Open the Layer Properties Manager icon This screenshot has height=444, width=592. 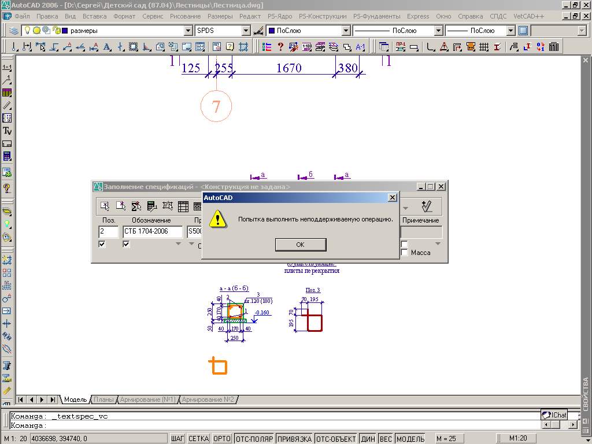point(14,31)
